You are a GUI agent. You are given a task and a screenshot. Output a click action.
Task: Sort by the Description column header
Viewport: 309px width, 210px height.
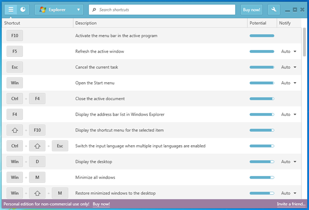click(86, 23)
